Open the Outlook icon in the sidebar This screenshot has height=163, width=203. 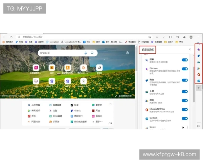[x=199, y=80]
